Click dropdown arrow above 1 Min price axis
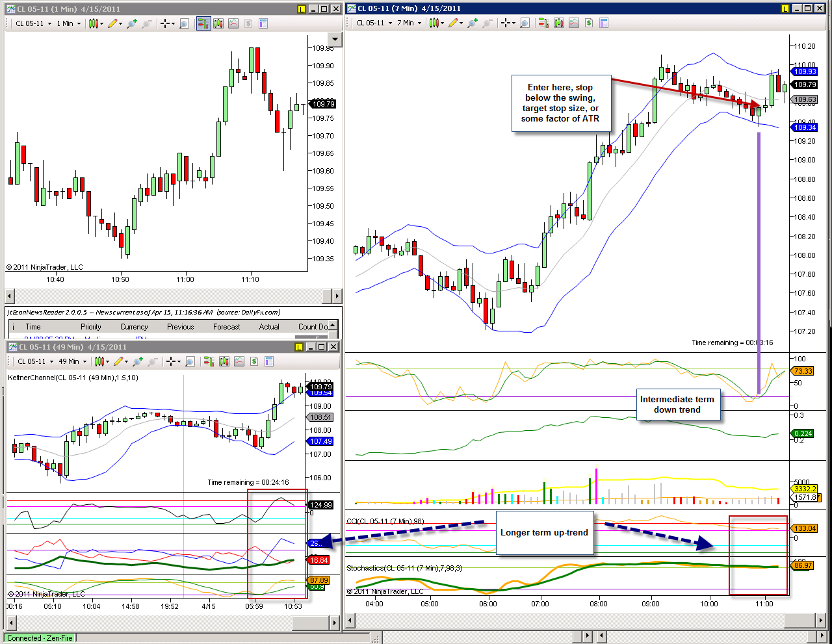 (x=335, y=40)
